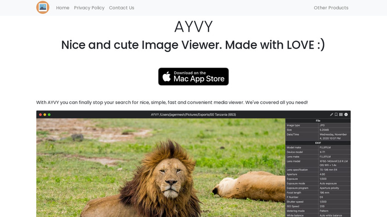Click the pin icon in AYVY title bar
This screenshot has width=387, height=217.
click(331, 114)
